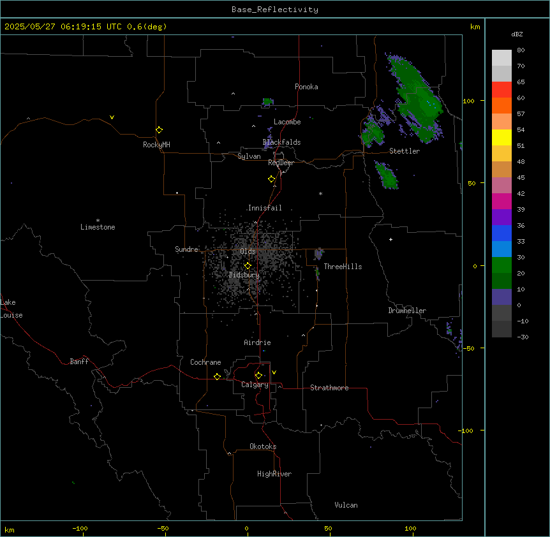Click the Vulcan town label
Viewport: 550px width, 537px height.
[x=346, y=505]
